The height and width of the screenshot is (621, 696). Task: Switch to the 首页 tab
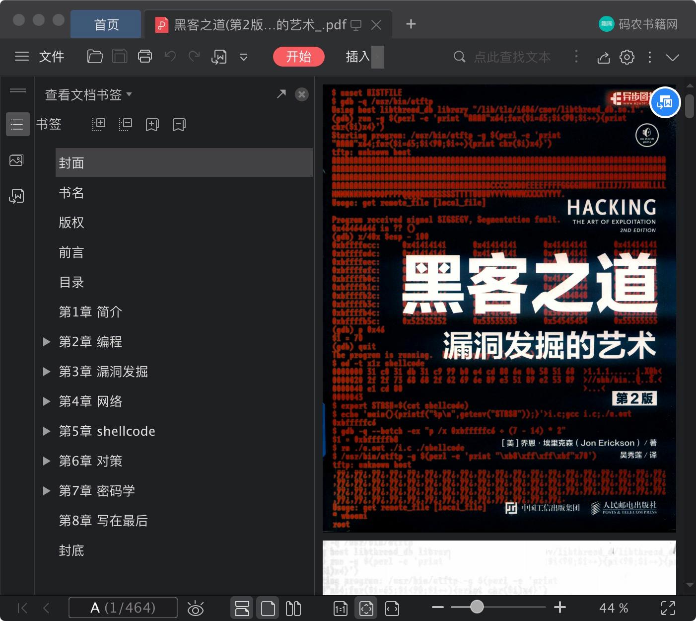pos(106,24)
